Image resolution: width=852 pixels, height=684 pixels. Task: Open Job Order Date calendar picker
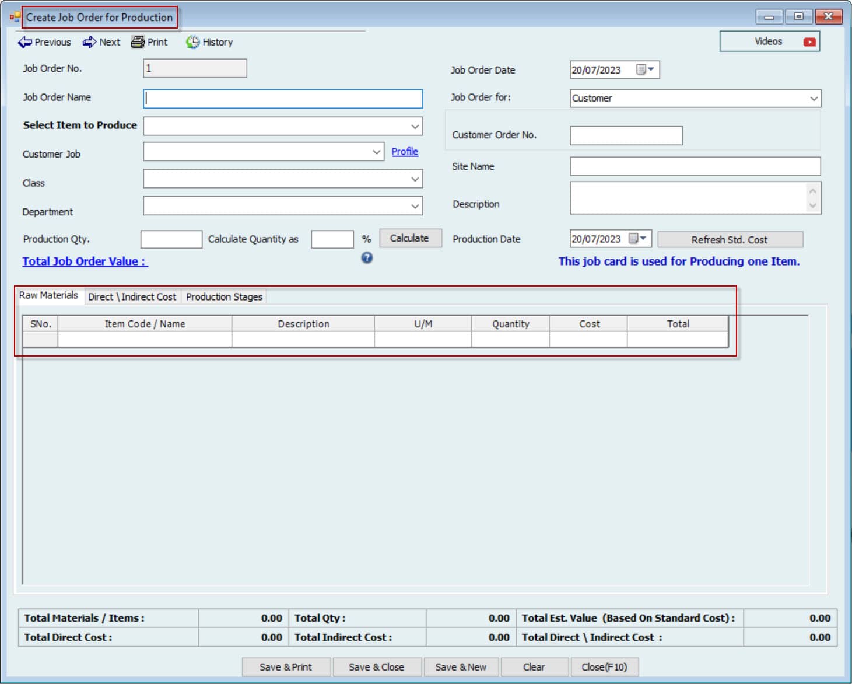coord(645,69)
